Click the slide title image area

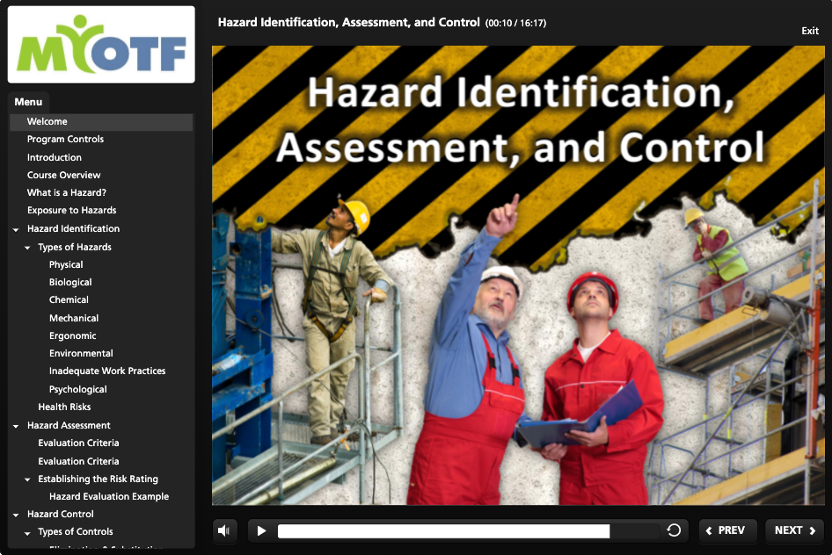pyautogui.click(x=518, y=276)
